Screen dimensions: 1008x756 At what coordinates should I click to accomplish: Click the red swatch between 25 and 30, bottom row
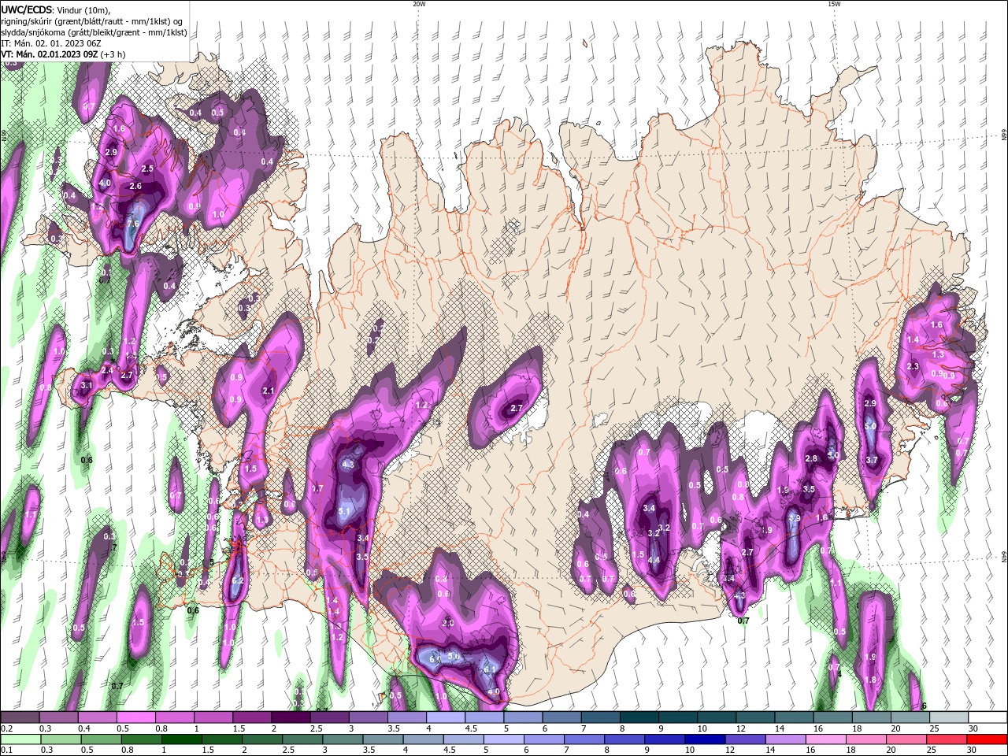coord(947,739)
